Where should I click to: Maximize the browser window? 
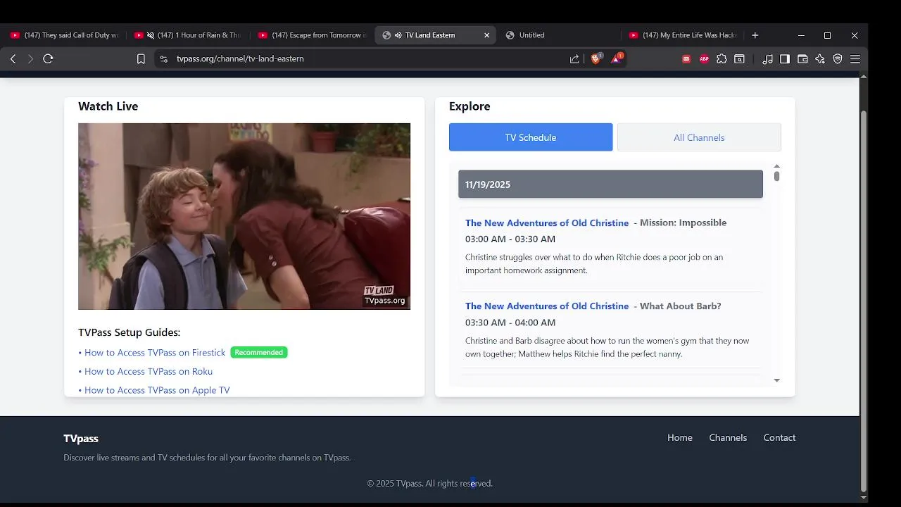click(828, 35)
